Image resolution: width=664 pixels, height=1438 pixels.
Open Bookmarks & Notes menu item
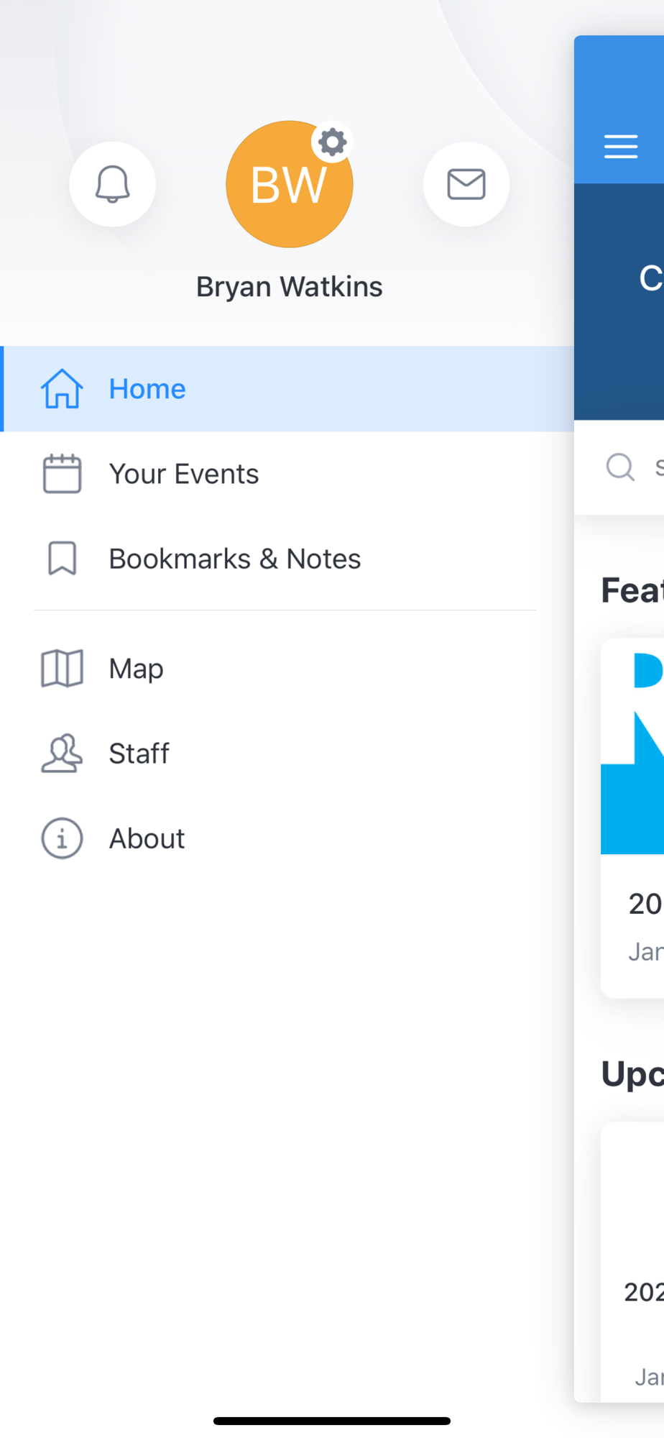coord(287,559)
